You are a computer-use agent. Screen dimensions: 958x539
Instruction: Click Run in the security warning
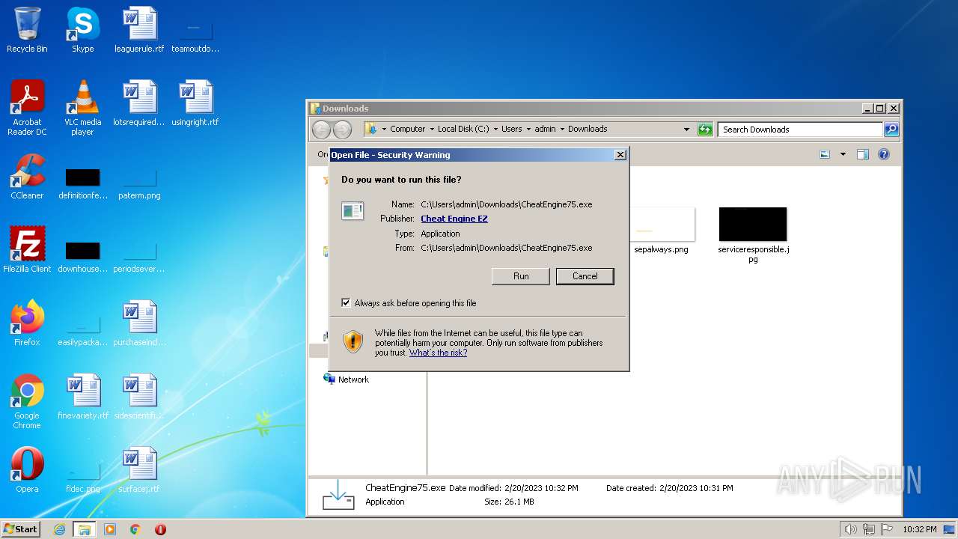[x=521, y=276]
